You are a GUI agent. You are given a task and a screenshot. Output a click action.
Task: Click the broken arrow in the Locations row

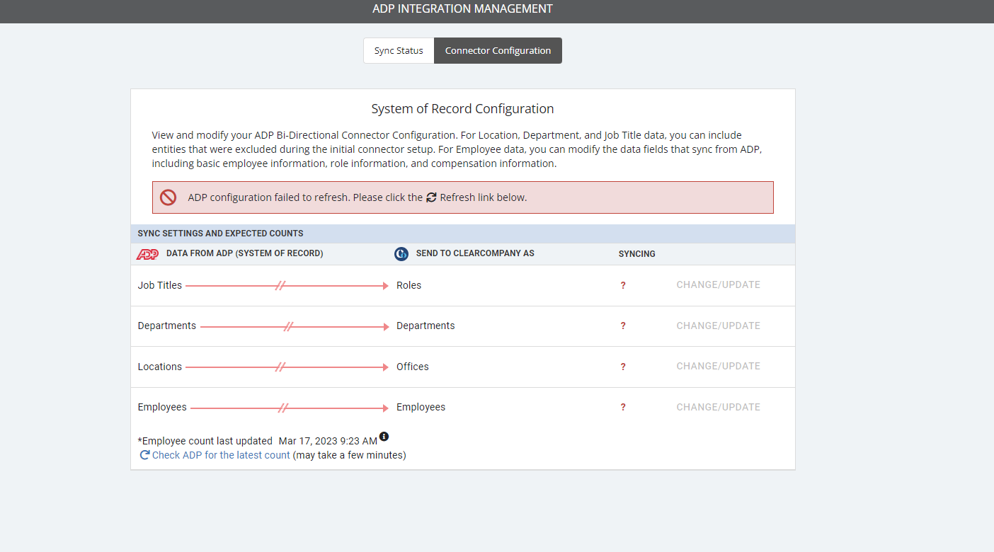(287, 367)
